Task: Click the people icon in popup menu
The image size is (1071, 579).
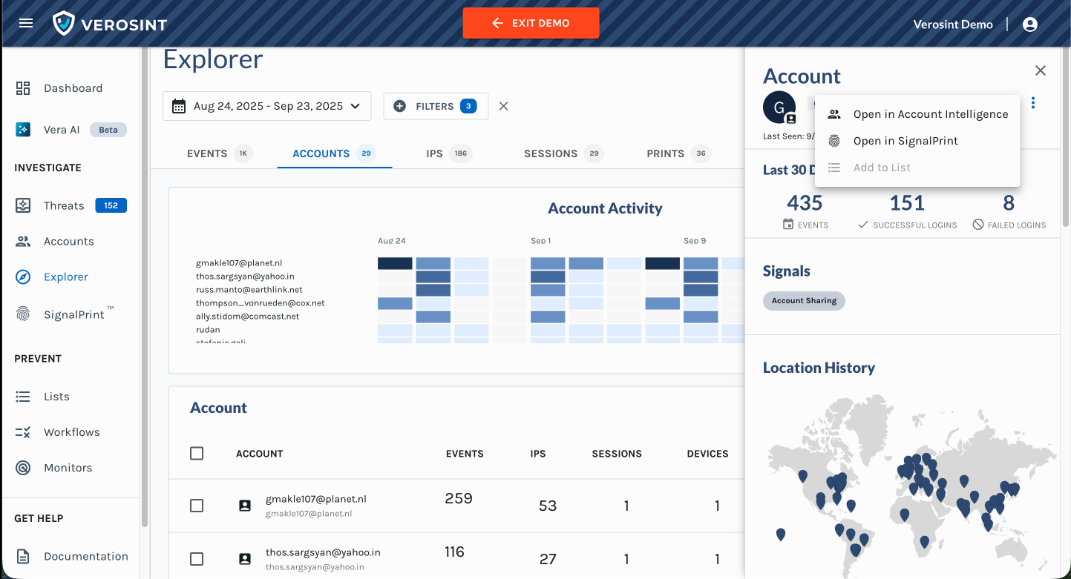Action: point(834,114)
